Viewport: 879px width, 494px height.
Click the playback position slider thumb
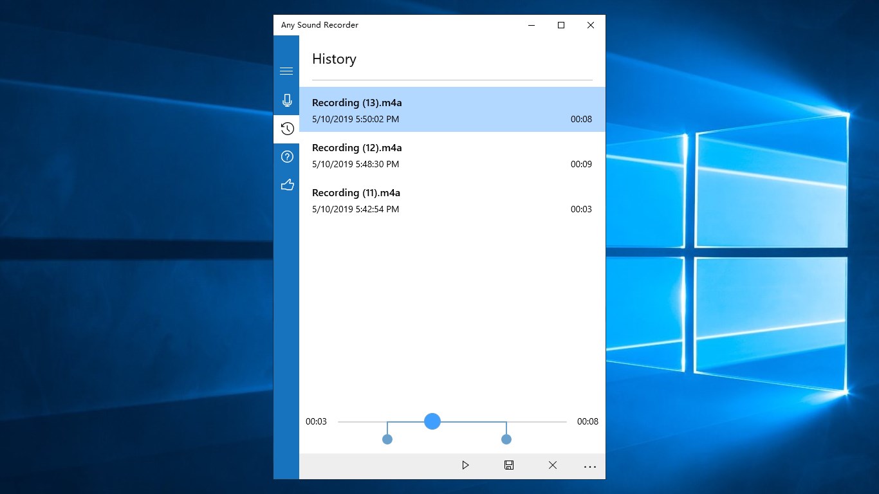(x=432, y=421)
